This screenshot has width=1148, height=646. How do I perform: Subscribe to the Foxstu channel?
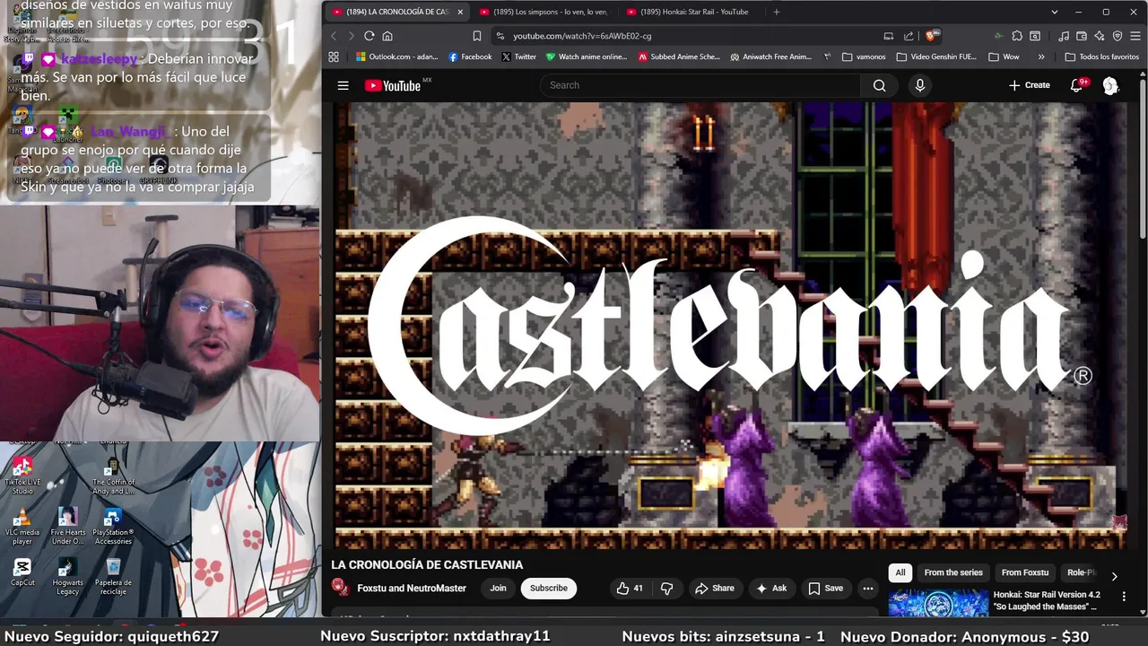(x=548, y=589)
